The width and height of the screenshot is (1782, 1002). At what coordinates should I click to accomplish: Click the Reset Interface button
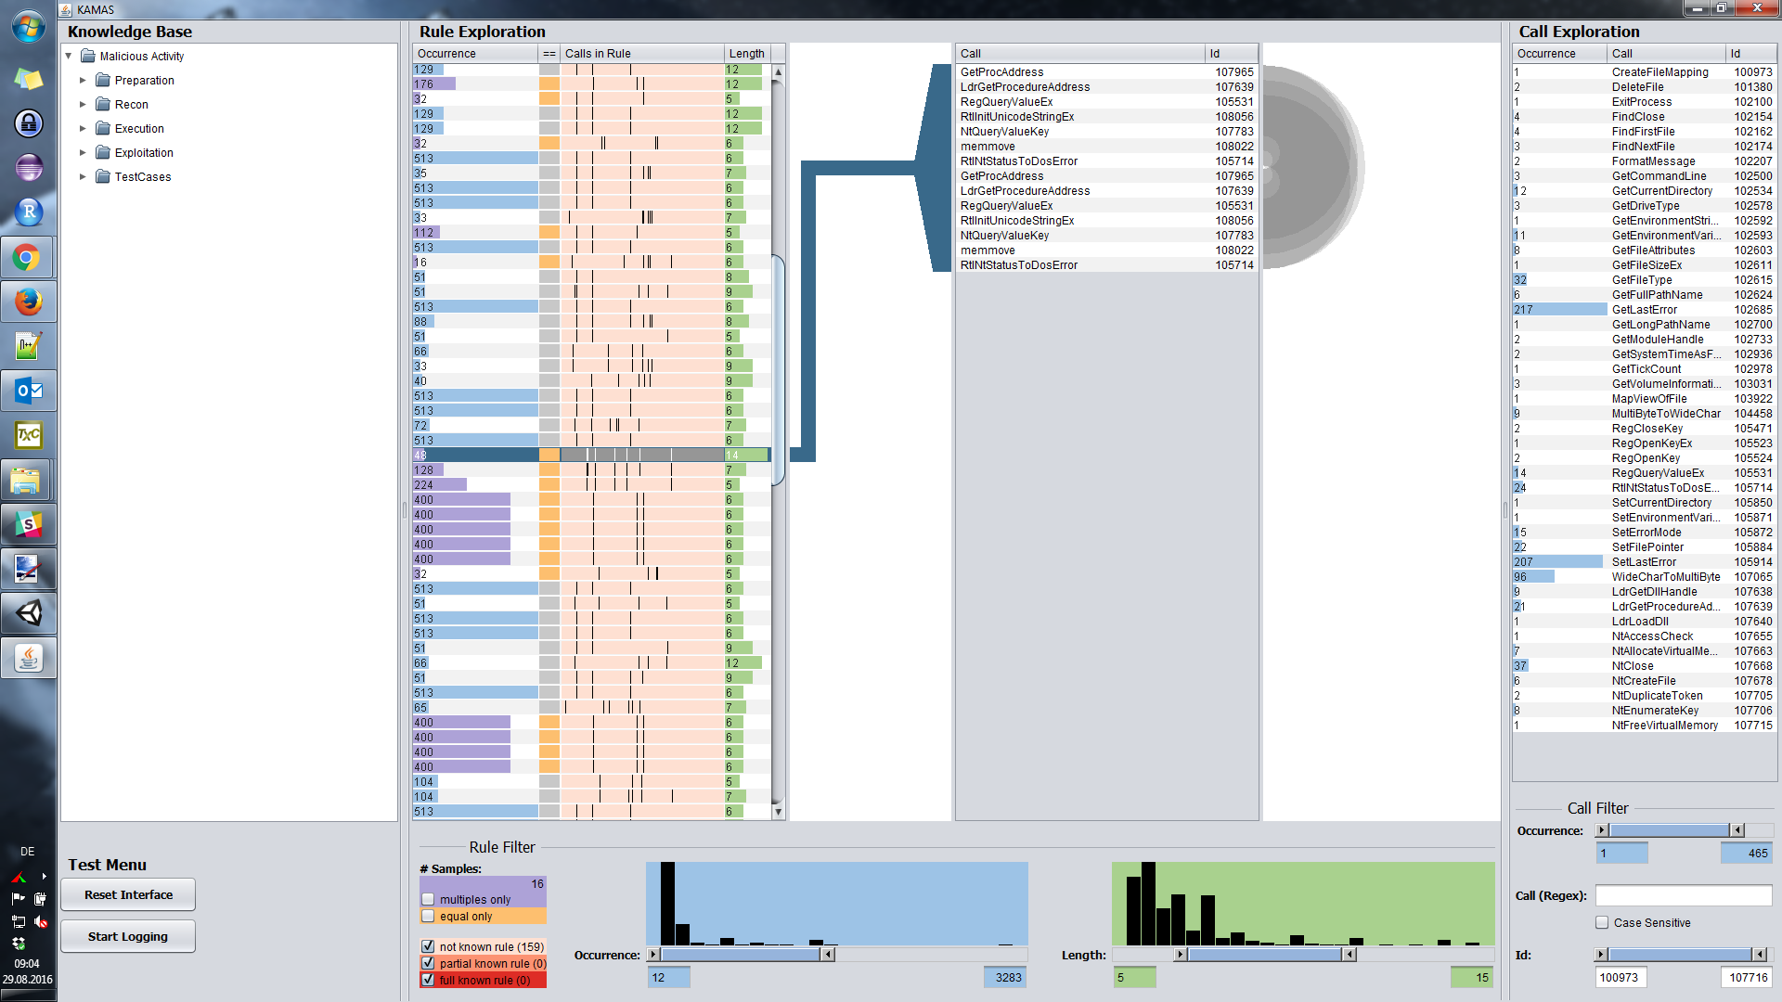click(x=128, y=894)
